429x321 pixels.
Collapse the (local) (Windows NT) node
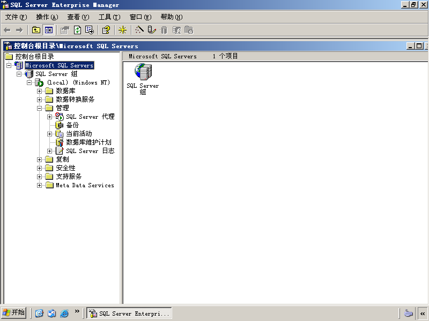(x=29, y=82)
